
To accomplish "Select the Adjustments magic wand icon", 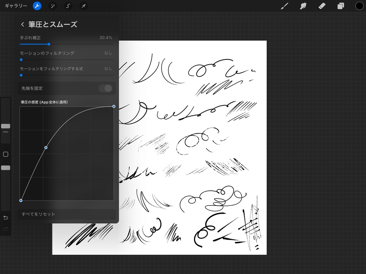I will (x=52, y=6).
